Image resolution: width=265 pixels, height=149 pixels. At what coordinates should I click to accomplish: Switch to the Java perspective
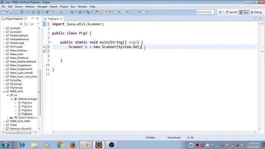pyautogui.click(x=244, y=12)
